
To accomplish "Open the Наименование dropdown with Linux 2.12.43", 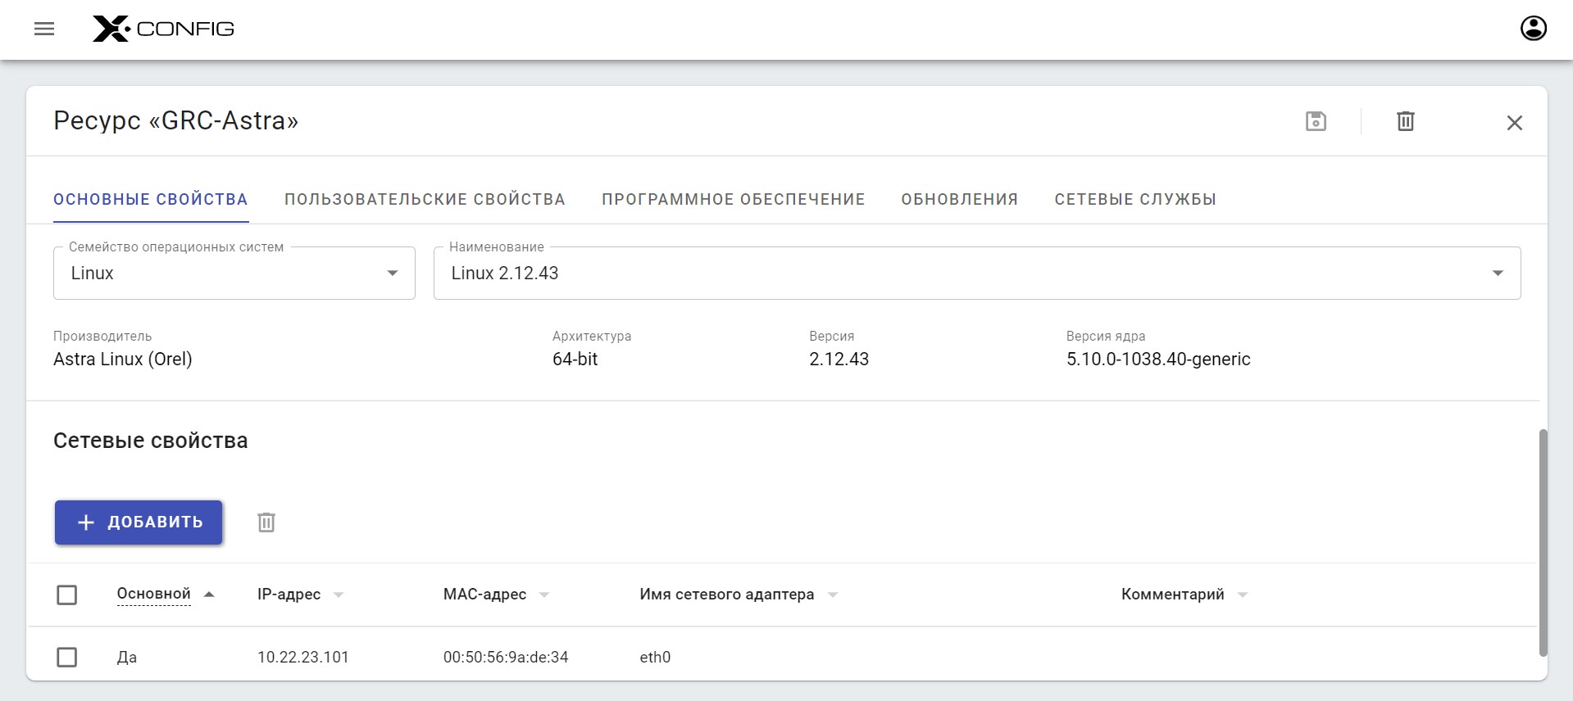I will [1498, 274].
